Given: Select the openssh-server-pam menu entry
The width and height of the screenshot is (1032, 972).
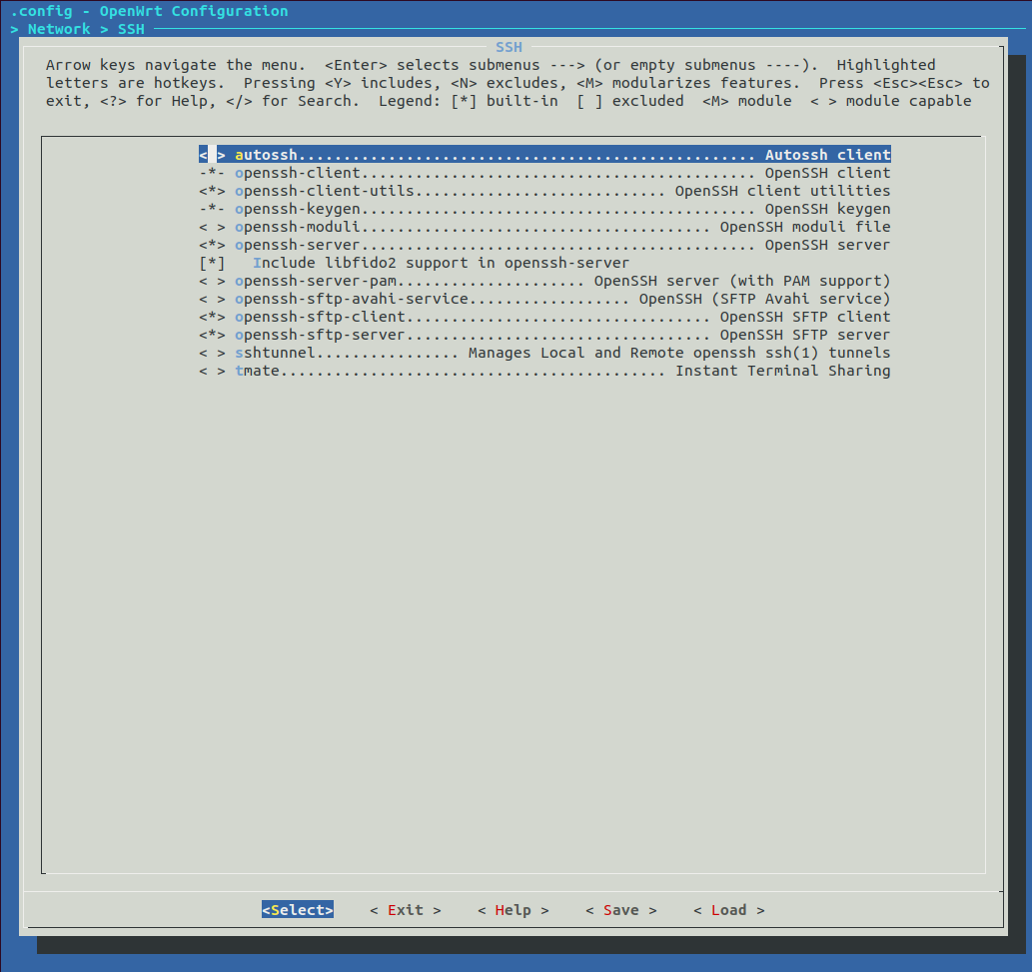Looking at the screenshot, I should [x=544, y=281].
